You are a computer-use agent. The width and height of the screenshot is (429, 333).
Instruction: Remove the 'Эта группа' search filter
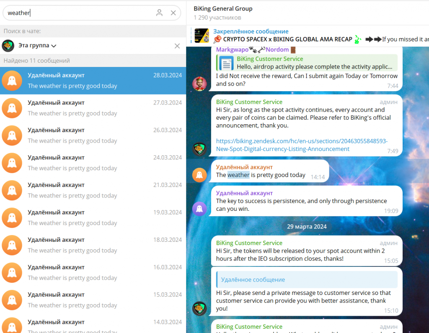coord(177,46)
